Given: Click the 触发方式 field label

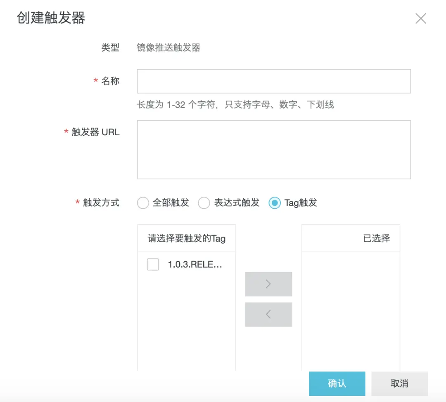Looking at the screenshot, I should point(101,203).
